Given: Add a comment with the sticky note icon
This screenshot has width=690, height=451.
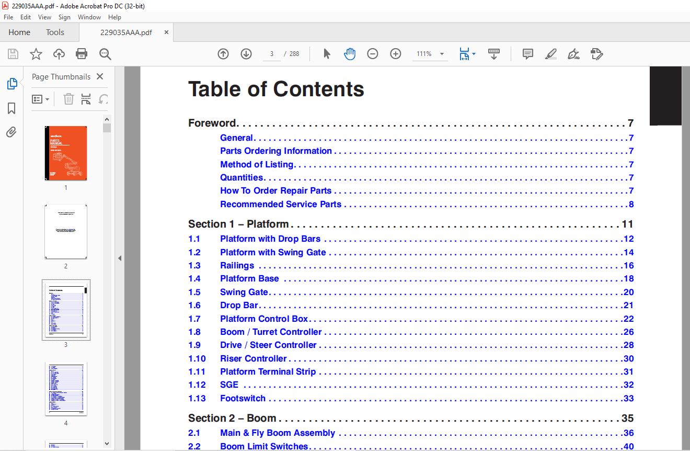Looking at the screenshot, I should (x=528, y=54).
